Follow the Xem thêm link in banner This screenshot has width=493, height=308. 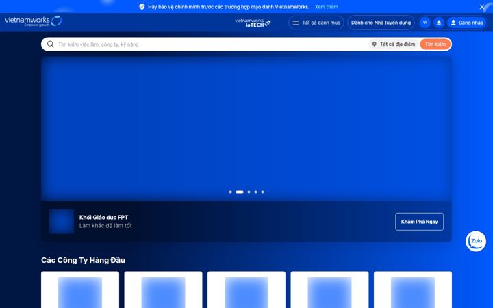click(x=327, y=7)
